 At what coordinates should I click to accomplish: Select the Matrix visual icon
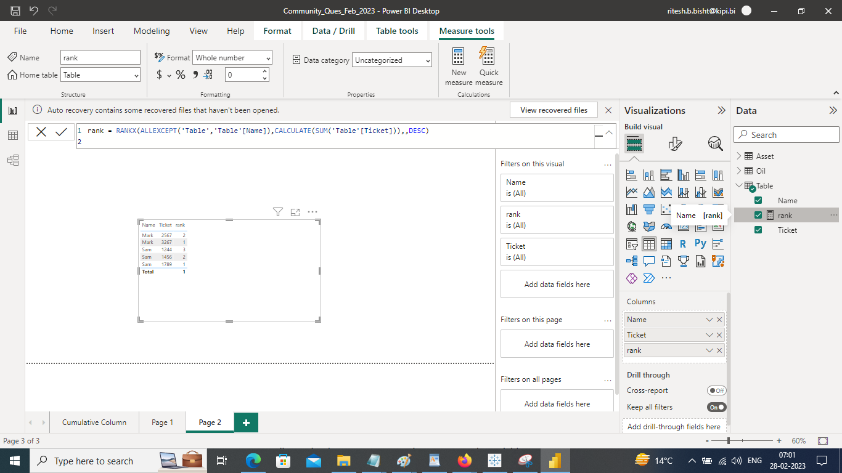click(x=666, y=244)
